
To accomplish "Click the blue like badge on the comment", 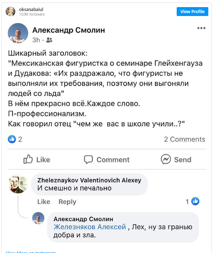I will (x=195, y=201).
